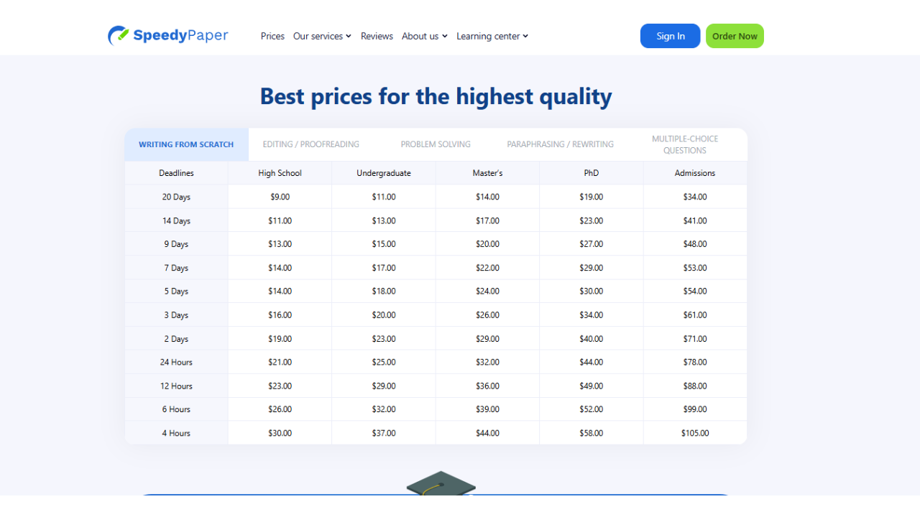Select the 5 Days deadline label
Viewport: 920px width, 517px height.
click(176, 292)
